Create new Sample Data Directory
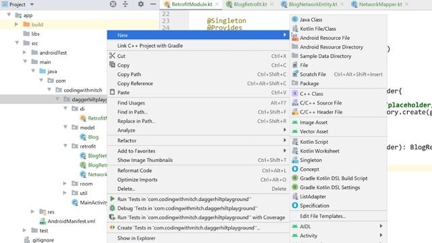 pos(338,56)
